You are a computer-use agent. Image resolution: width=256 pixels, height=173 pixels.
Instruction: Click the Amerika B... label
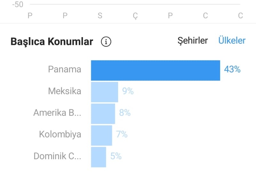(x=57, y=113)
